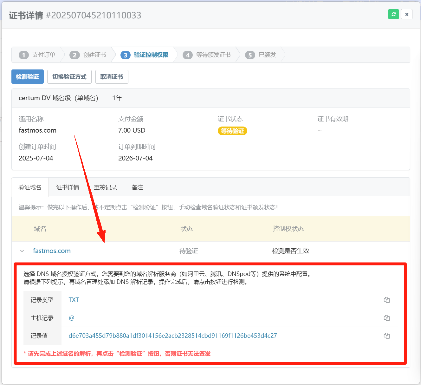Click the 检测验证 blue button

pos(28,77)
